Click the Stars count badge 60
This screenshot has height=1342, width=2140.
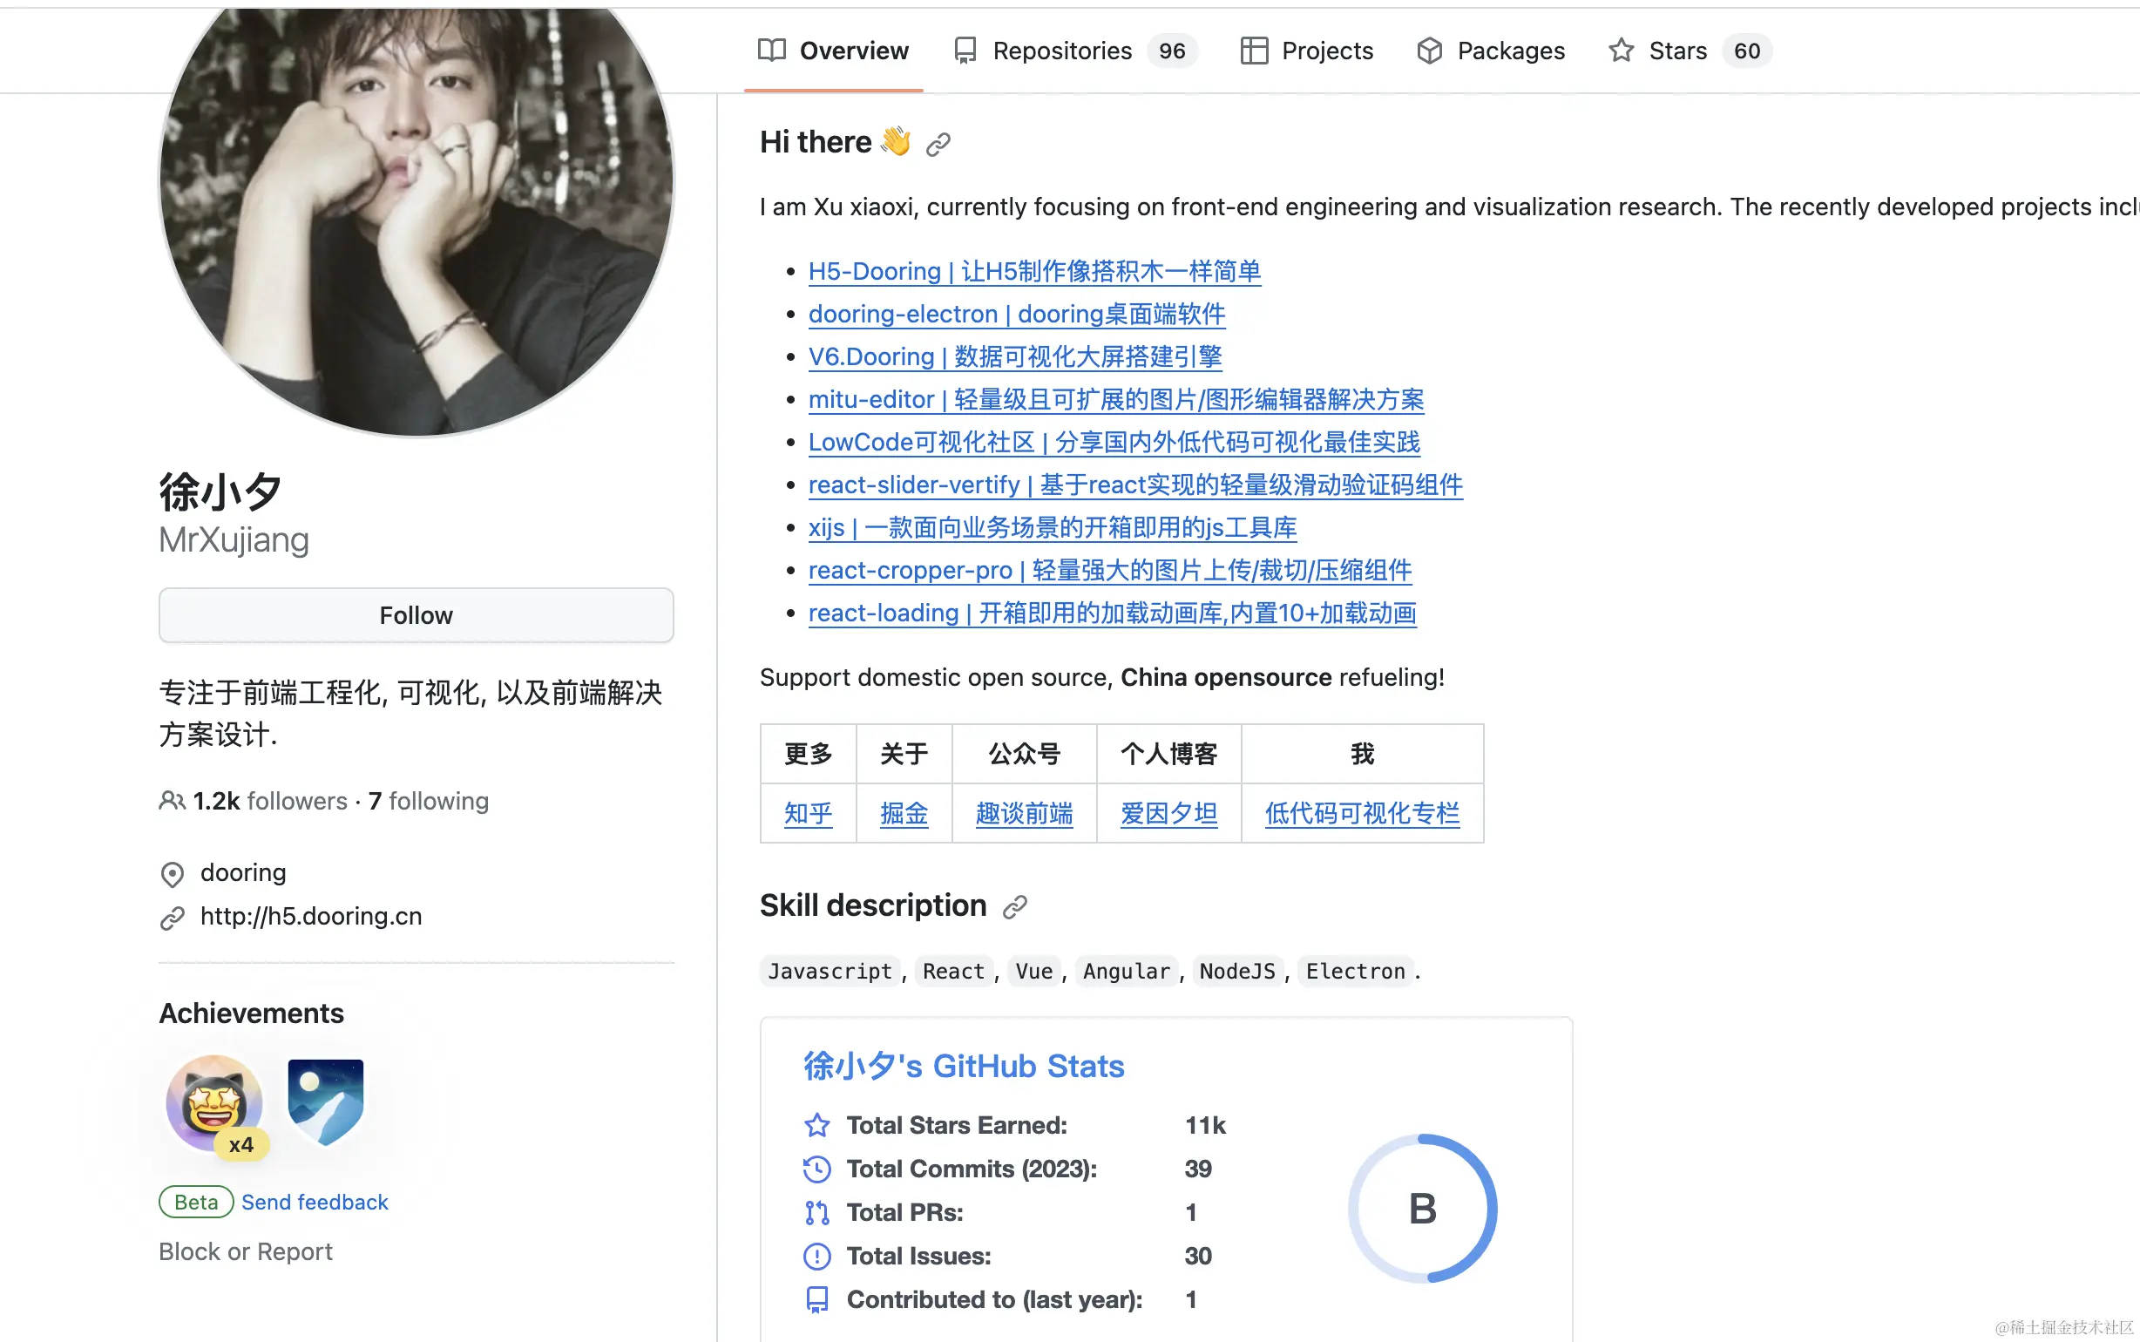pyautogui.click(x=1747, y=51)
